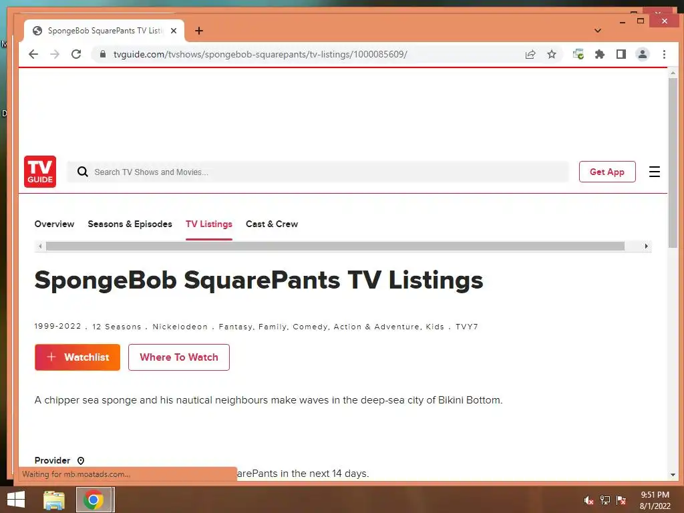The width and height of the screenshot is (684, 513).
Task: Click the "Nickelodeon" text
Action: click(180, 327)
